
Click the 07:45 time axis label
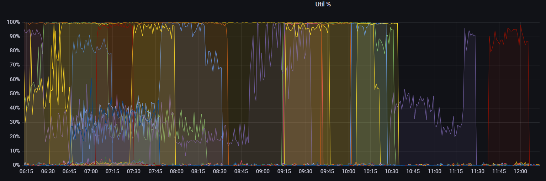point(155,171)
